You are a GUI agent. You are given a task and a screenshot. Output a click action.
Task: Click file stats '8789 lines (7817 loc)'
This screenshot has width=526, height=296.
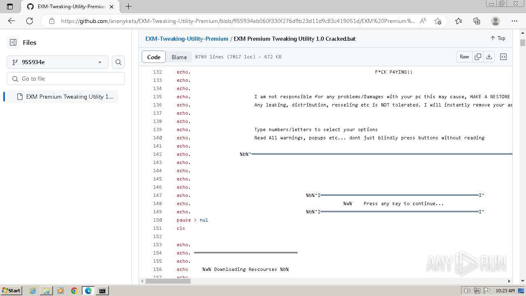click(225, 57)
